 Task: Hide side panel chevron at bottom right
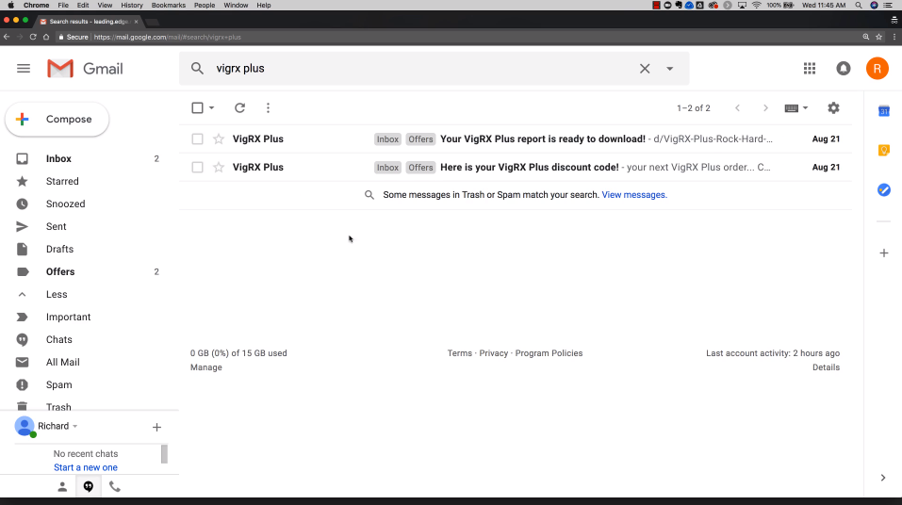[x=883, y=478]
